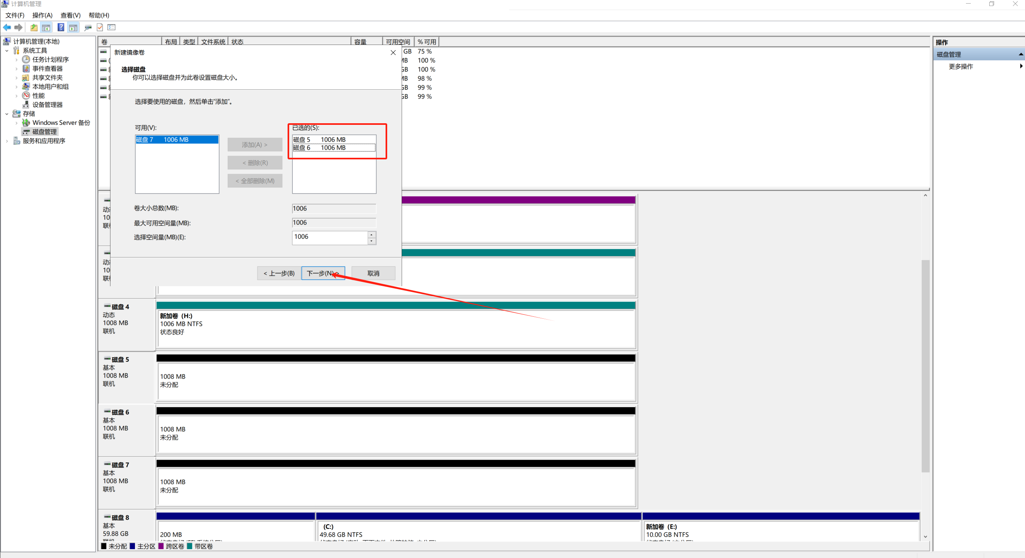Viewport: 1025px width, 558px height.
Task: Click the disk view vertical scrollbar thumb
Action: tap(925, 365)
